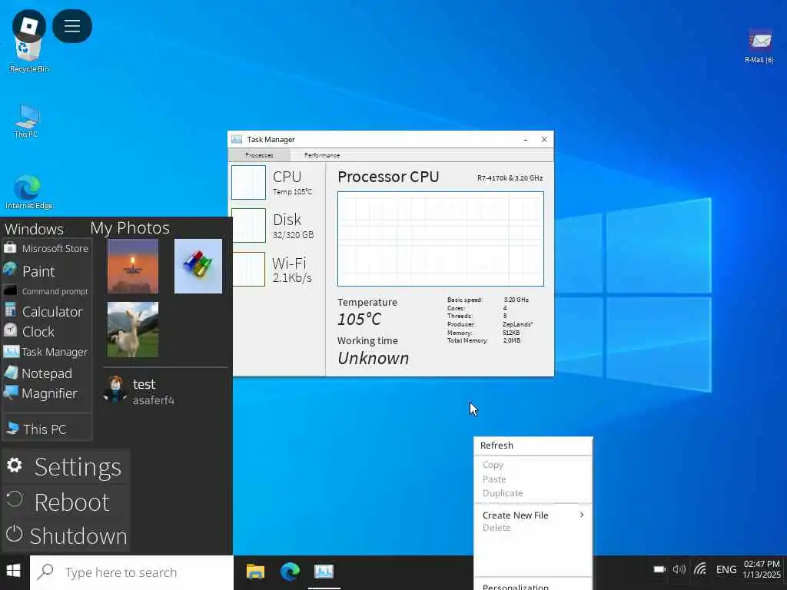The height and width of the screenshot is (590, 787).
Task: Click the Wi-Fi tray icon
Action: 700,569
